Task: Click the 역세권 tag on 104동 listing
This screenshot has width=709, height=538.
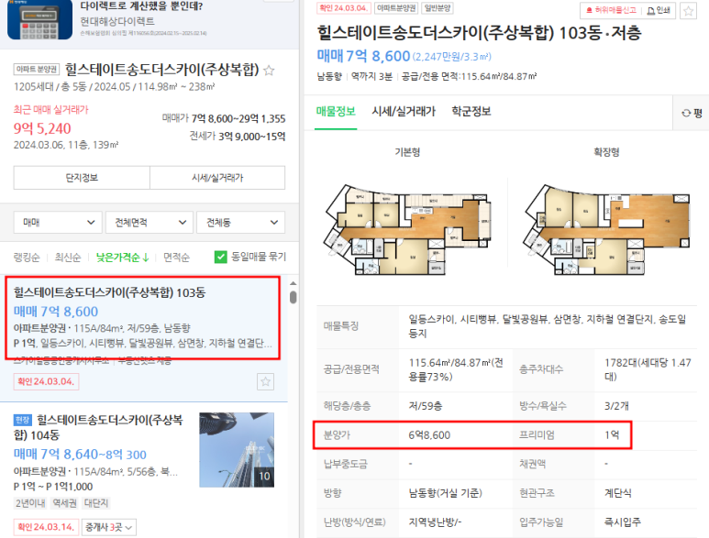Action: (64, 503)
